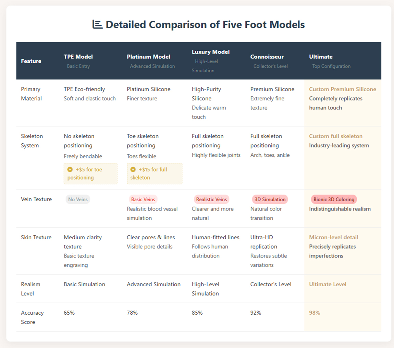Click the Bionic 3D Coloring badge
394x348 pixels.
point(334,199)
